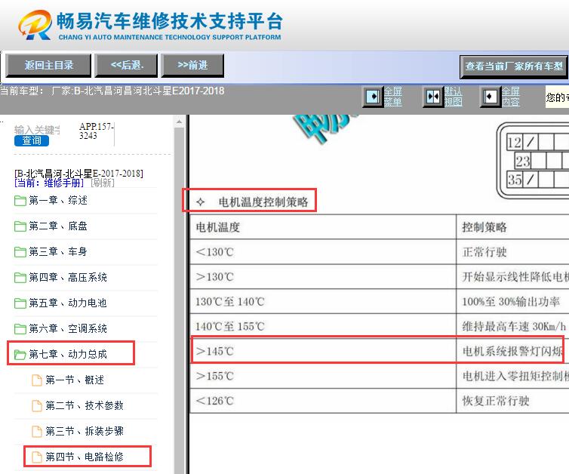Select the 100%至30%输出功率 cell

(x=512, y=302)
